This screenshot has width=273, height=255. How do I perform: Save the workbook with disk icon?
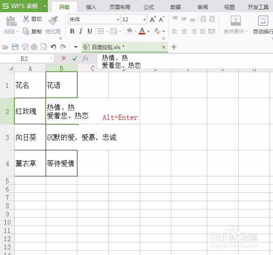tap(15, 47)
